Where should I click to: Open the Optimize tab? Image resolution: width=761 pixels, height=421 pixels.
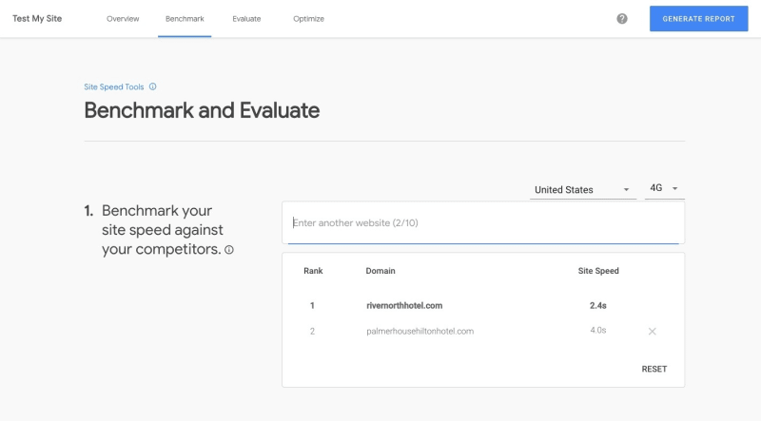[x=308, y=19]
